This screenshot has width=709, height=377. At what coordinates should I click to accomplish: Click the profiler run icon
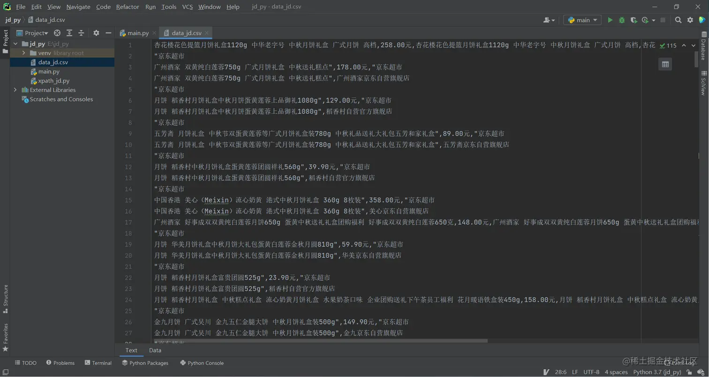(x=645, y=20)
